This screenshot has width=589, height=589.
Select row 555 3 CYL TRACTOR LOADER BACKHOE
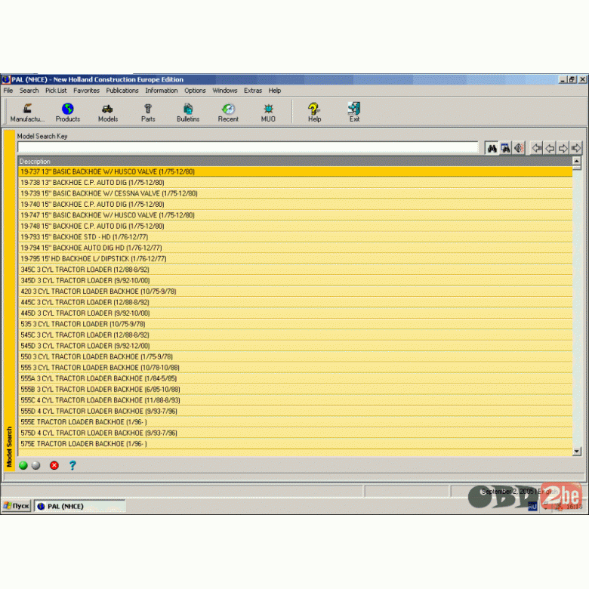pos(294,368)
